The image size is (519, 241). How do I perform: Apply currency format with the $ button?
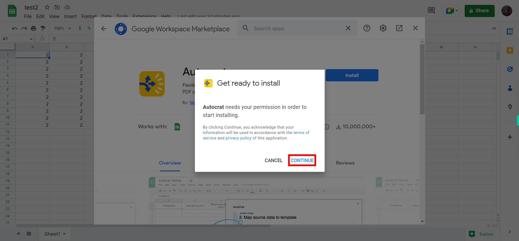pos(80,28)
